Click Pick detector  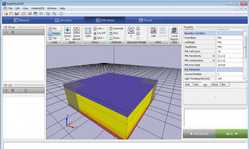click(114, 33)
